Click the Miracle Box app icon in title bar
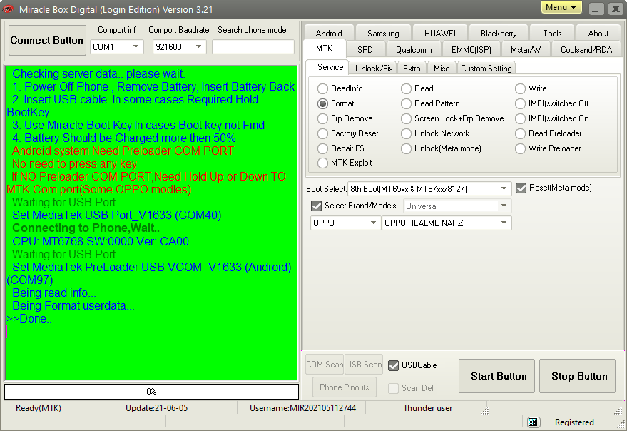The height and width of the screenshot is (431, 627). coord(8,9)
